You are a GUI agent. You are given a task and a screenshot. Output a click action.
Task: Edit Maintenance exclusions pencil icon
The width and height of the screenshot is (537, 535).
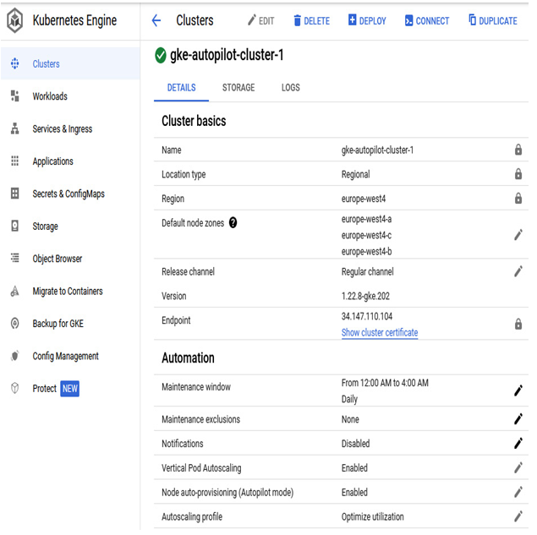[x=518, y=419]
